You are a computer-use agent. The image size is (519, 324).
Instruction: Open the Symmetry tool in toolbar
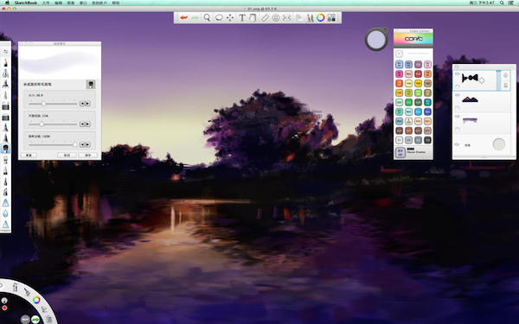(x=286, y=17)
